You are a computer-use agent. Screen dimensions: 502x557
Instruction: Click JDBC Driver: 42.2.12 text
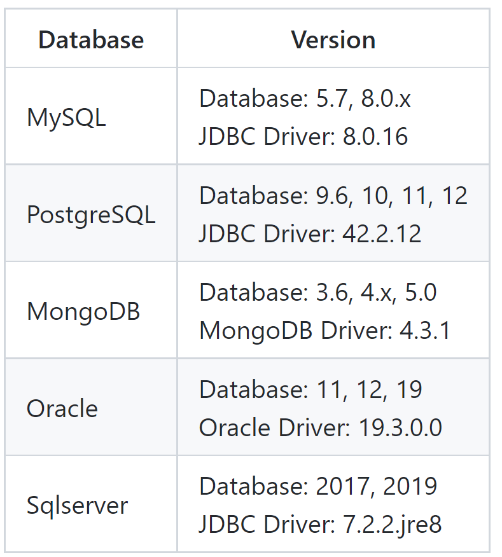coord(310,234)
